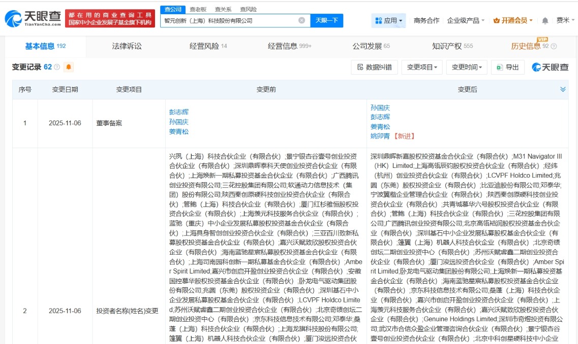Viewport: 578px width, 344px height.
Task: Open the 变更时间 filter dropdown
Action: click(x=467, y=67)
